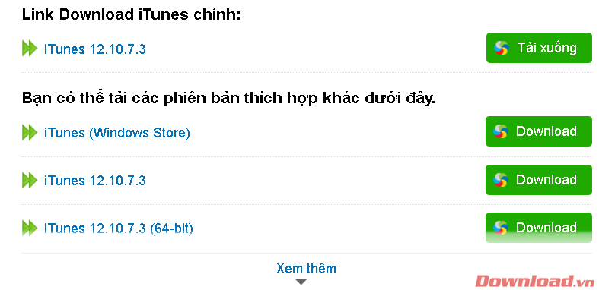Open the main iTunes 12.10.7.3 link under Link Download

pos(94,49)
